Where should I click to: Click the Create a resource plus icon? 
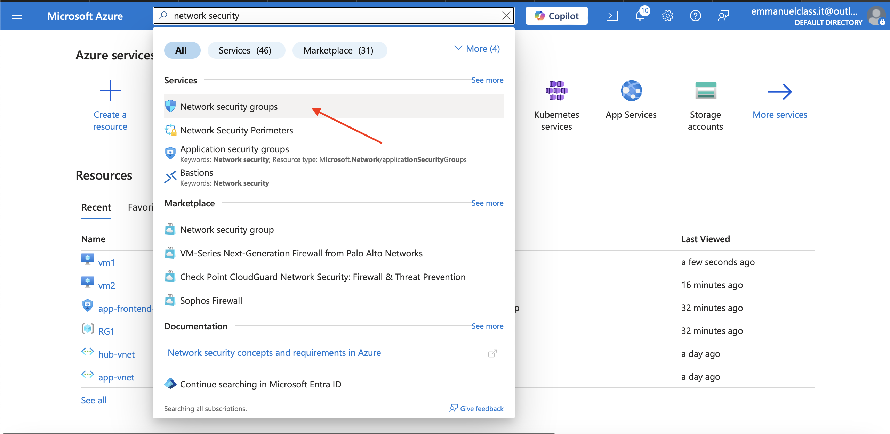click(110, 91)
